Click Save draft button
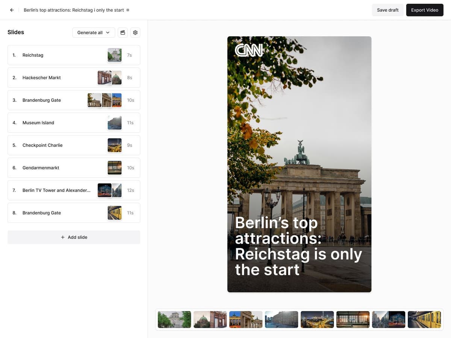 click(x=388, y=10)
